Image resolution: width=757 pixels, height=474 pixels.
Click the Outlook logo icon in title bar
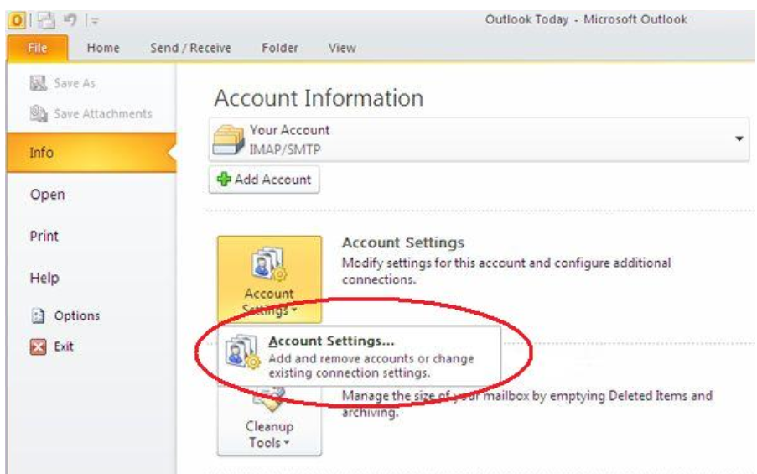tap(17, 20)
